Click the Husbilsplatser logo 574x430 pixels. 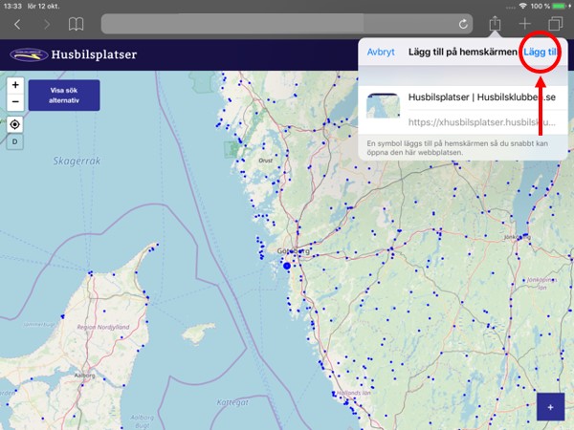[x=74, y=54]
